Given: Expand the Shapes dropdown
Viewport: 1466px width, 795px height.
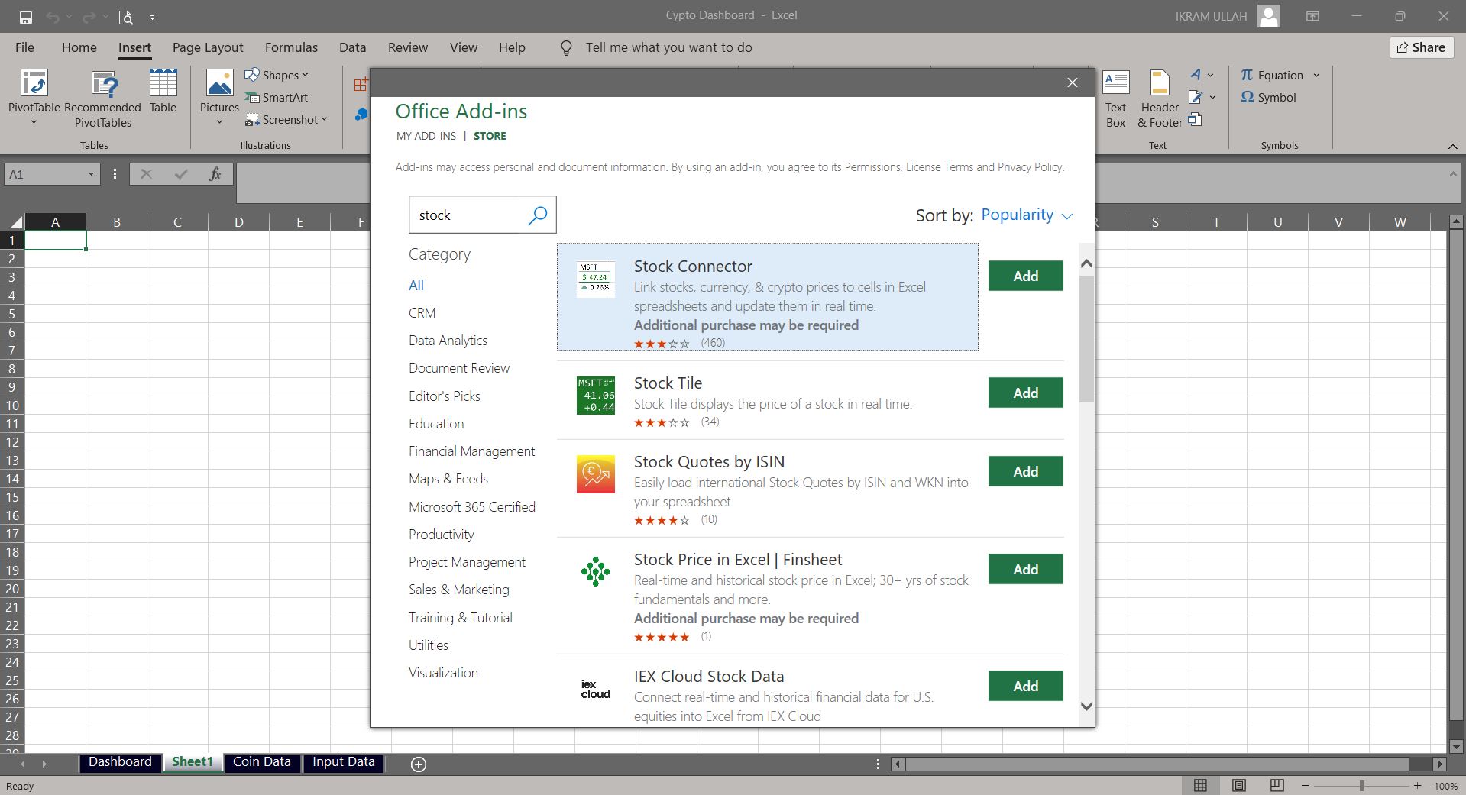Looking at the screenshot, I should 305,75.
